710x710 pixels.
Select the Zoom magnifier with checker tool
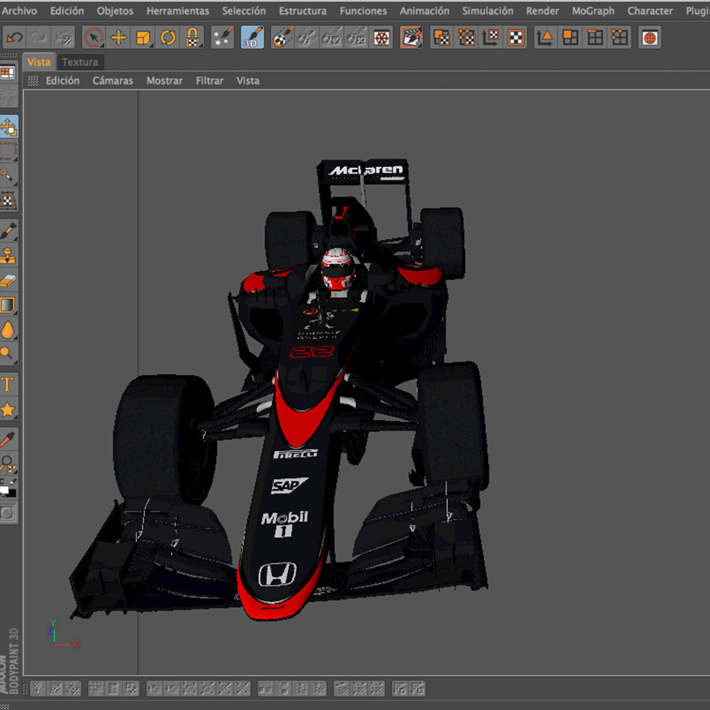(8, 464)
